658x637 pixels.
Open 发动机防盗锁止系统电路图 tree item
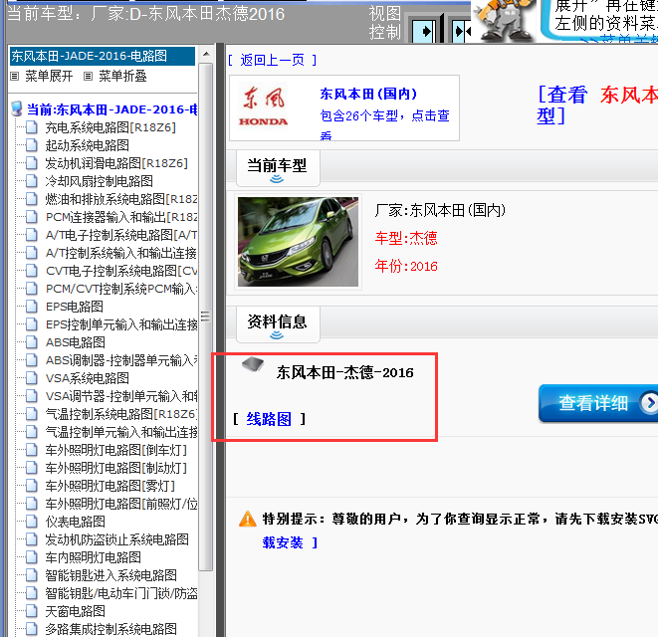[117, 539]
